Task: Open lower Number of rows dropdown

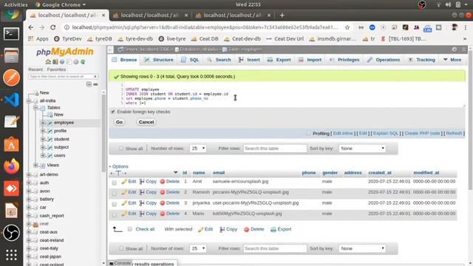Action: click(198, 248)
